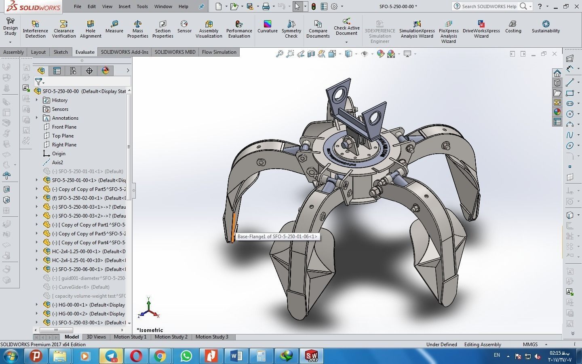Open the DriveWorksXpress Wizard
The height and width of the screenshot is (364, 582).
coord(481,29)
